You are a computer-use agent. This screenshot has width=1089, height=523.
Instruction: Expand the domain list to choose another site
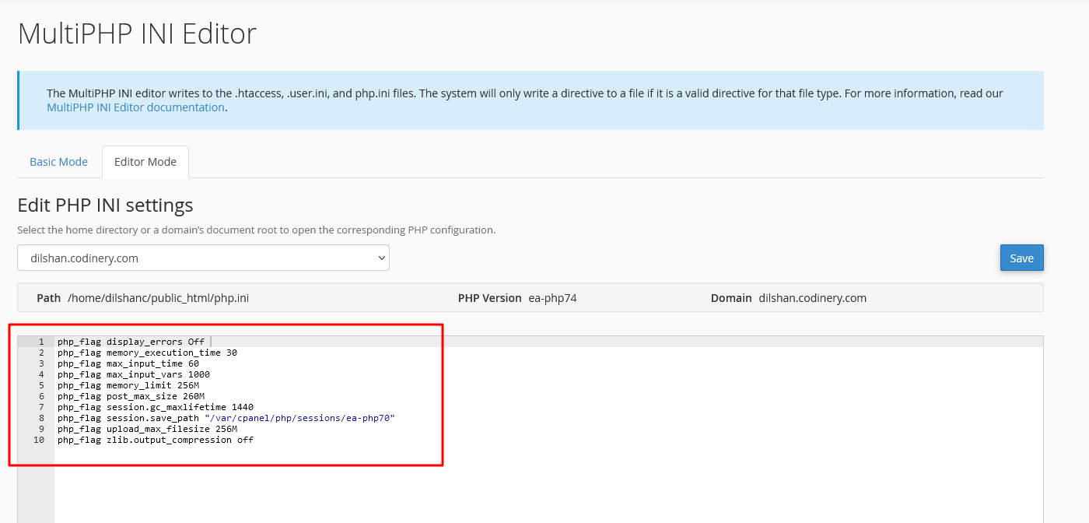pos(202,257)
